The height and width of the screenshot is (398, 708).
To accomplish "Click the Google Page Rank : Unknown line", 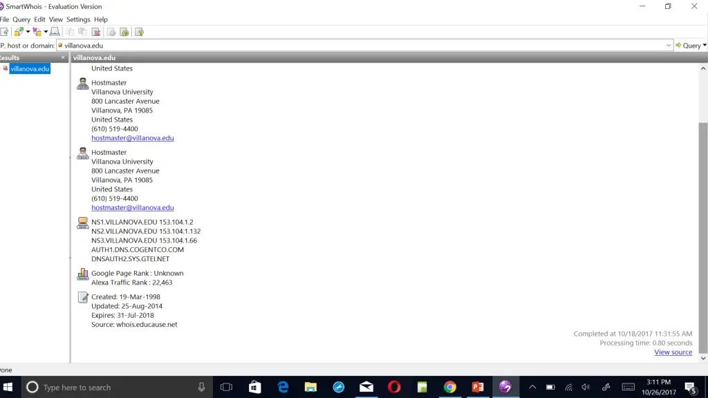I will (138, 273).
